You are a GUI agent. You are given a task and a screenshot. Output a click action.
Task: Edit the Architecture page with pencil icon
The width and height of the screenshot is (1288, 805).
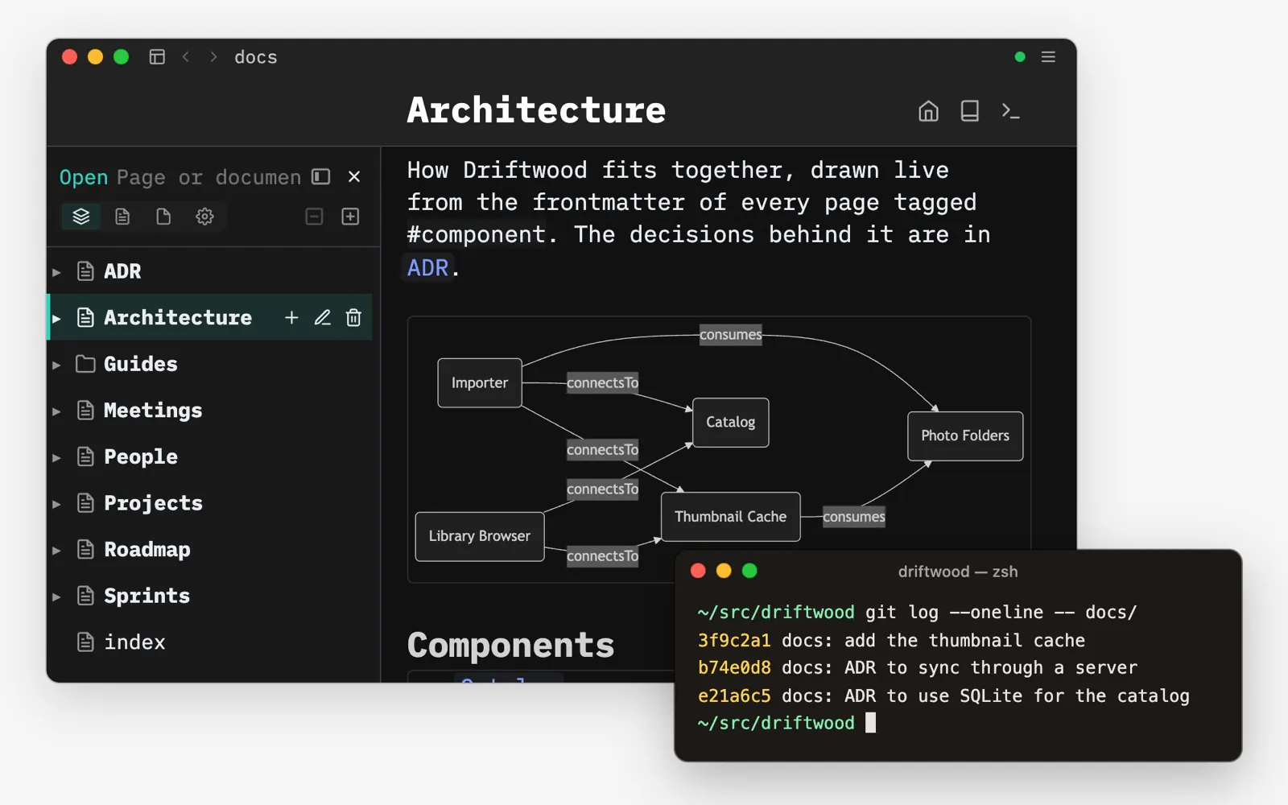pos(323,318)
